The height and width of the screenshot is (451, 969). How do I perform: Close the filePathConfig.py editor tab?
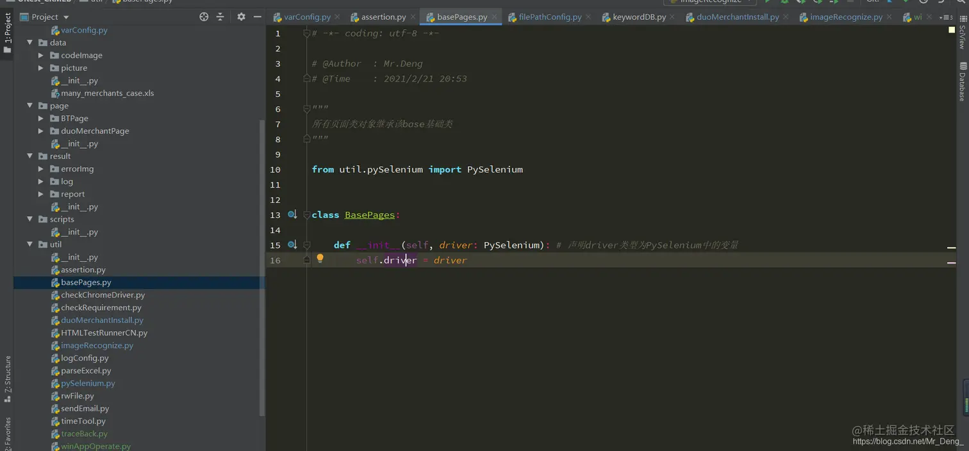tap(588, 17)
